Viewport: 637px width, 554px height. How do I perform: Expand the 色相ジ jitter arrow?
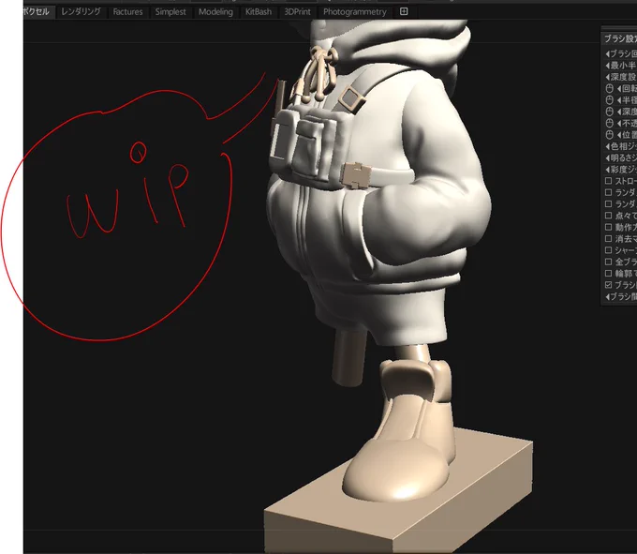pos(607,146)
